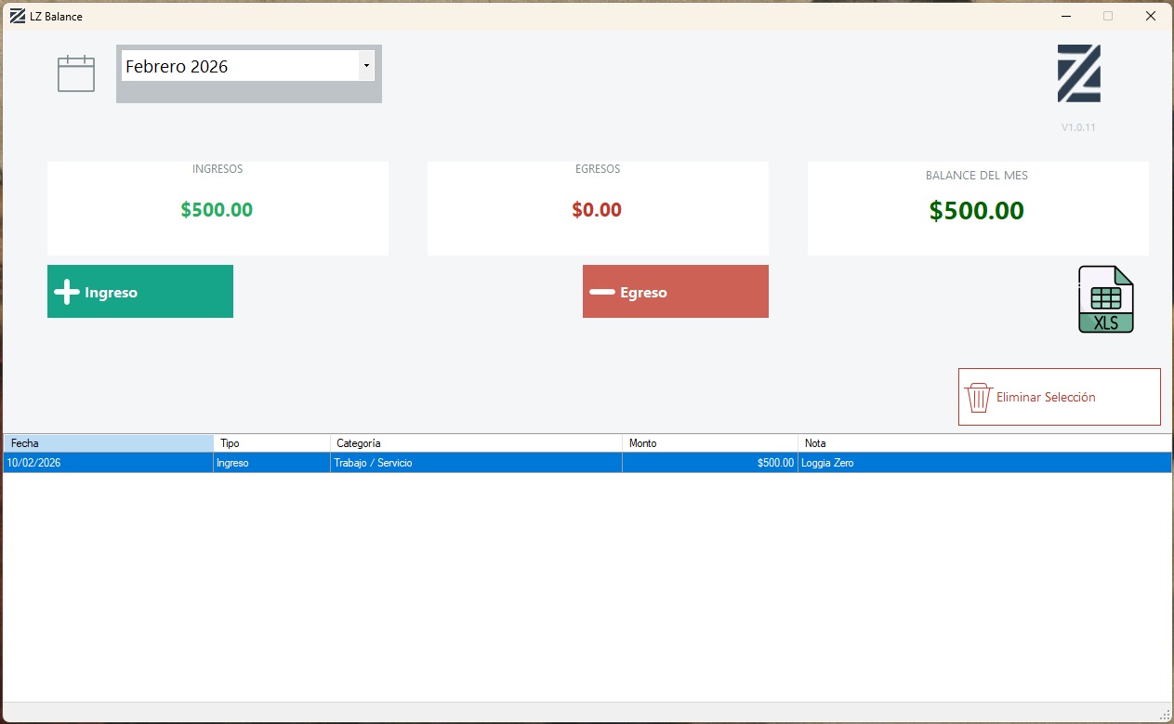1174x724 pixels.
Task: Delete the selected entry via Eliminar Selección
Action: (1059, 397)
